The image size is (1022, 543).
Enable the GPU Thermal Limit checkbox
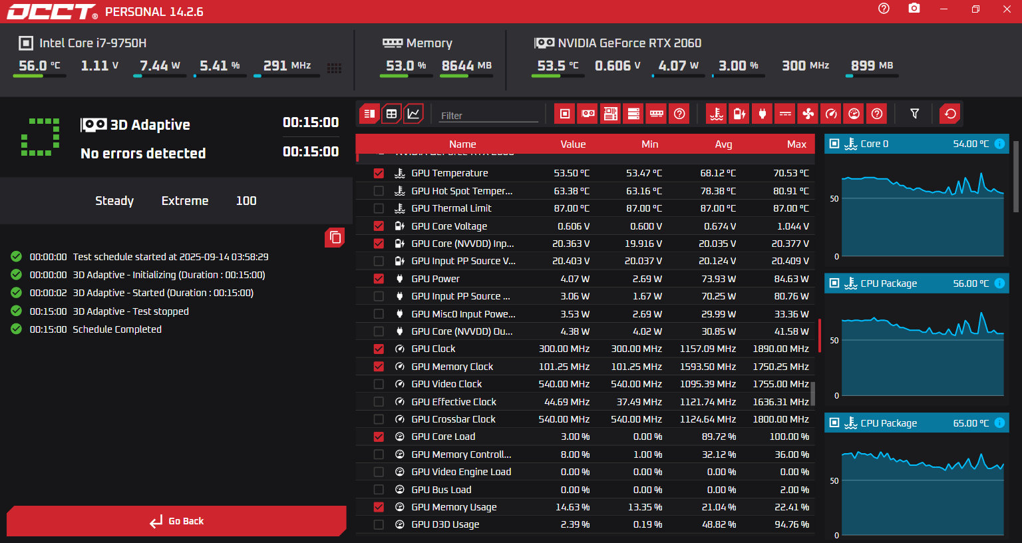tap(379, 208)
